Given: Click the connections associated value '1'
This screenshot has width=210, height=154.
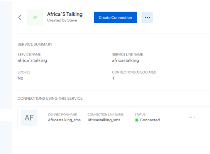Looking at the screenshot, I should pos(113,78).
